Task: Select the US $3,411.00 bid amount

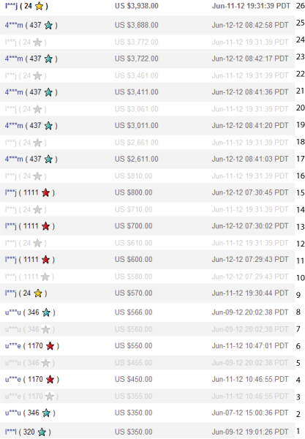Action: pos(137,92)
